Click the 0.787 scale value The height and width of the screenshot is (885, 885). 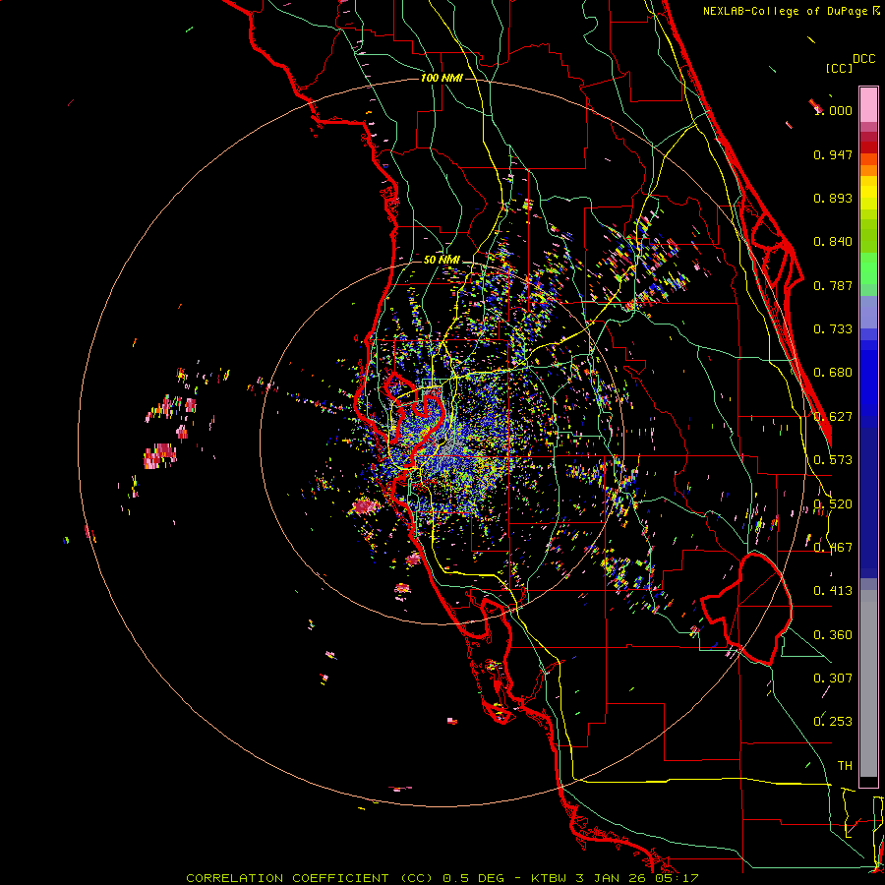833,285
